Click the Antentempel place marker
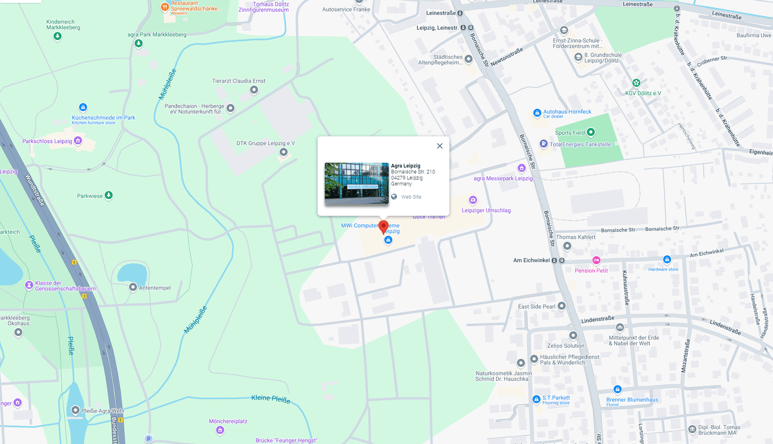This screenshot has height=444, width=773. [x=133, y=287]
